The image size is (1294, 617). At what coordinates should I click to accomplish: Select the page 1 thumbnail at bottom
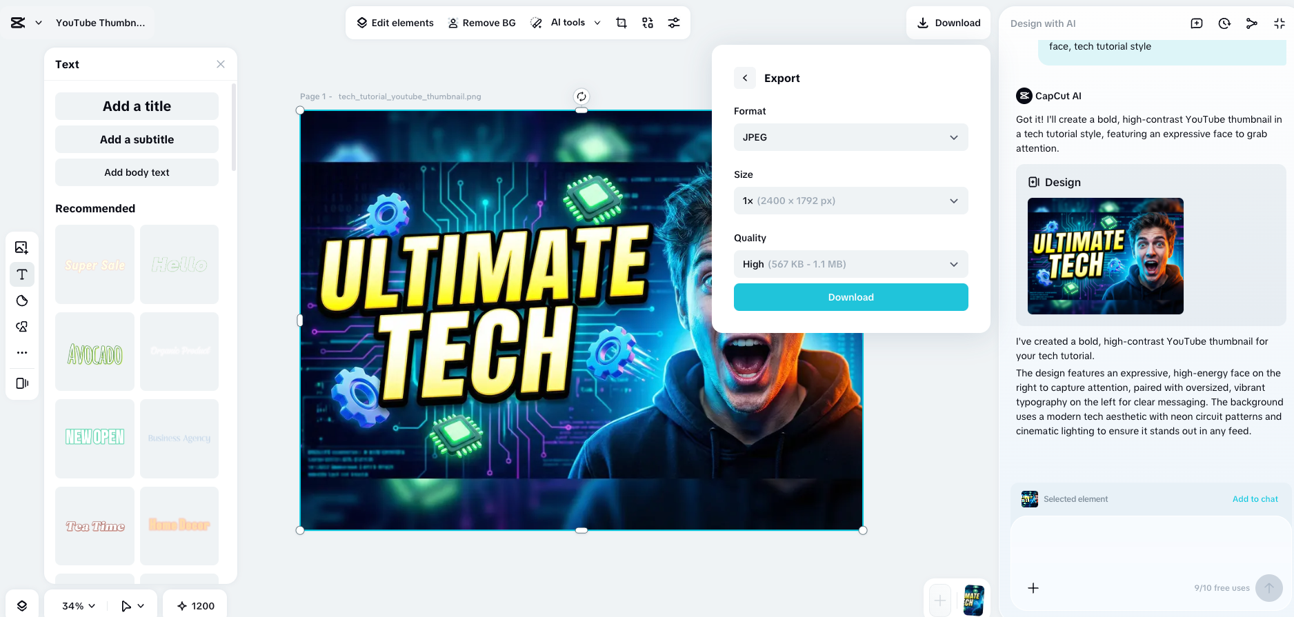pyautogui.click(x=973, y=600)
